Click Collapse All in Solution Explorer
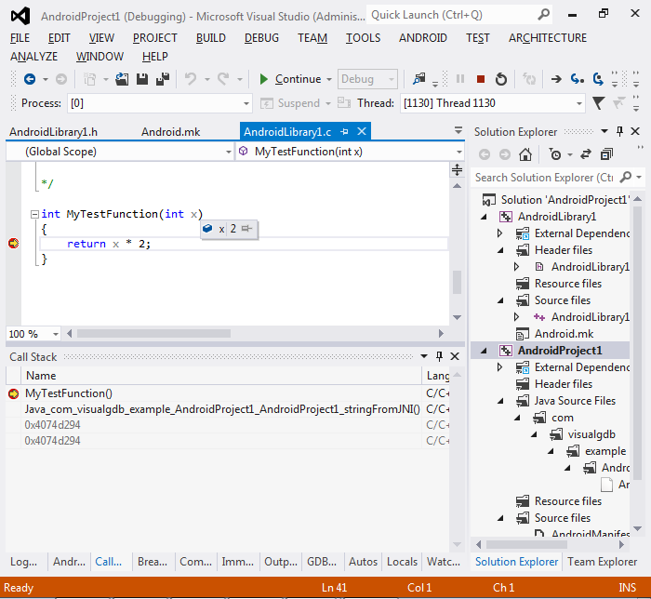The width and height of the screenshot is (651, 599). (606, 154)
